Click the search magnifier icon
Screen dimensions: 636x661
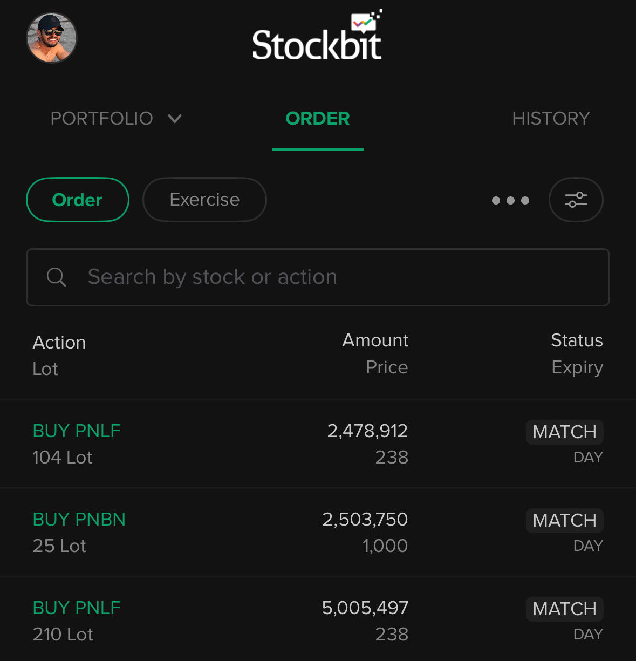click(x=56, y=277)
